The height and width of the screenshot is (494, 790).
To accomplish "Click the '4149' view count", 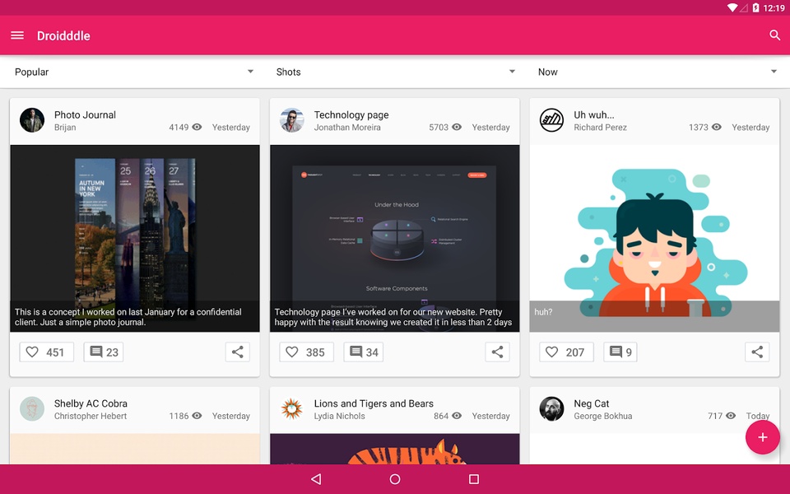I will click(x=179, y=128).
